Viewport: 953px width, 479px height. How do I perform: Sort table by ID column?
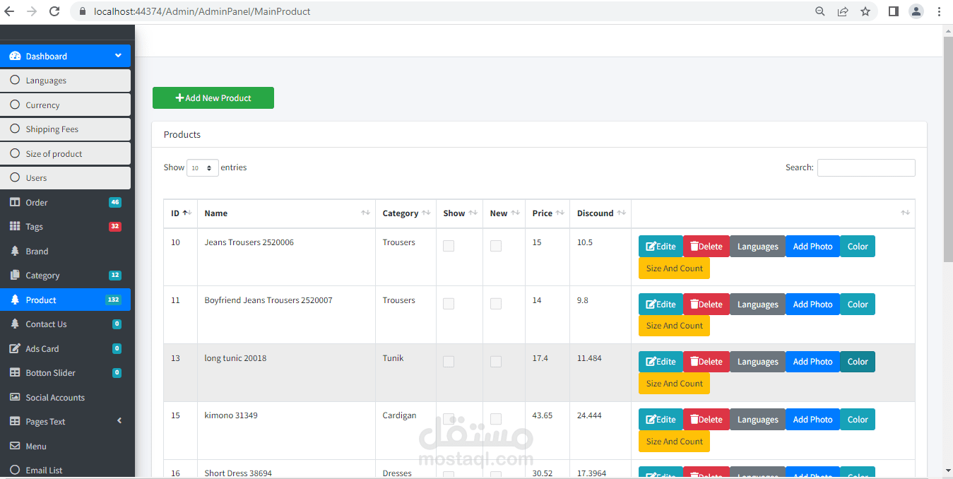pyautogui.click(x=180, y=213)
